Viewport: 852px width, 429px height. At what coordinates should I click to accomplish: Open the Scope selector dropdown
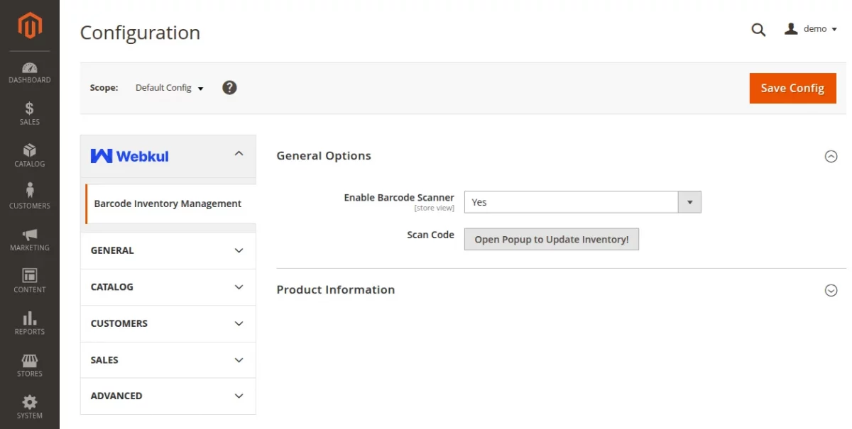168,87
